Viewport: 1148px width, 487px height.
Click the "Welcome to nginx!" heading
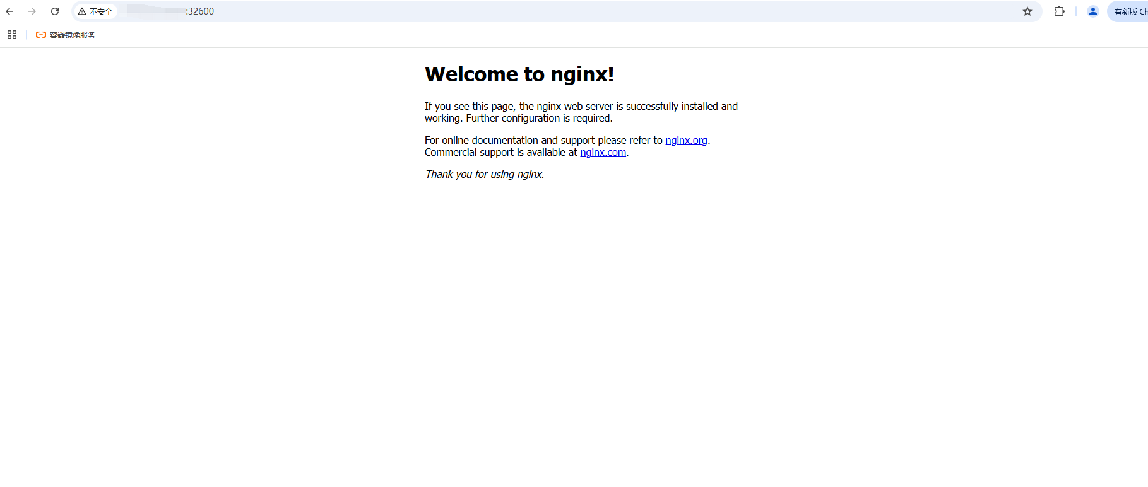click(519, 74)
